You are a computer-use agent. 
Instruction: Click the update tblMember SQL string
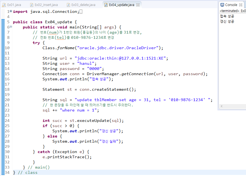(x=142, y=100)
